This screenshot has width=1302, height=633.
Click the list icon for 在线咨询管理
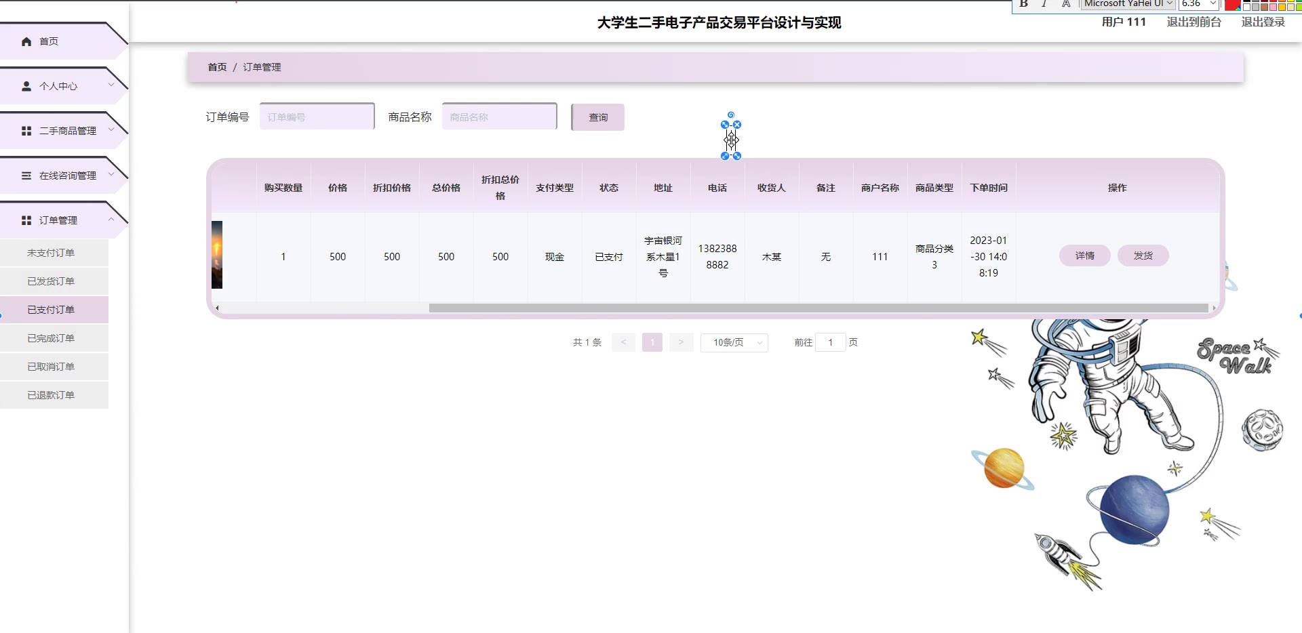[26, 176]
